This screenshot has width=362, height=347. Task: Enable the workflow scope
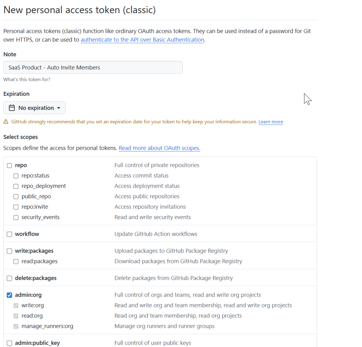pyautogui.click(x=9, y=234)
